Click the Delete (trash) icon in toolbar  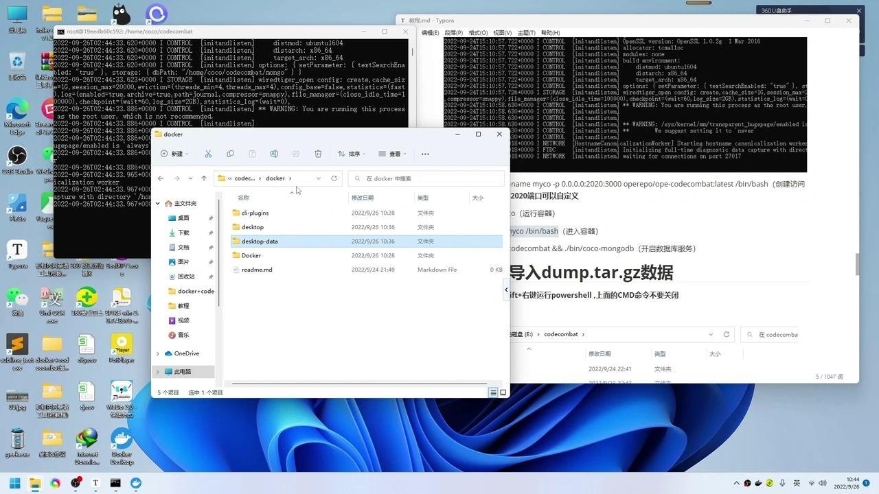318,154
